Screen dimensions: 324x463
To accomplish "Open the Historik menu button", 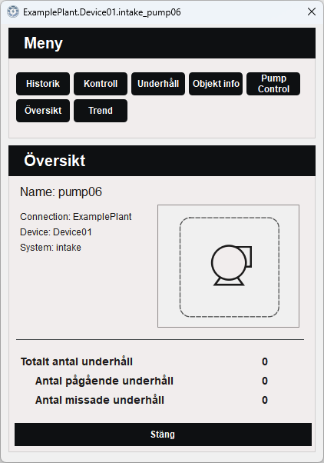I will 43,84.
